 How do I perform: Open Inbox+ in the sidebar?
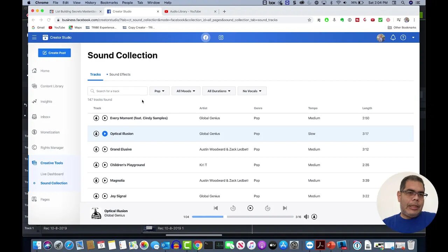click(x=45, y=117)
